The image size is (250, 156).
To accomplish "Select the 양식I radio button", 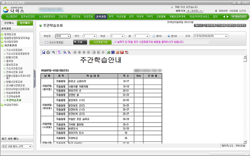I will click(154, 36).
